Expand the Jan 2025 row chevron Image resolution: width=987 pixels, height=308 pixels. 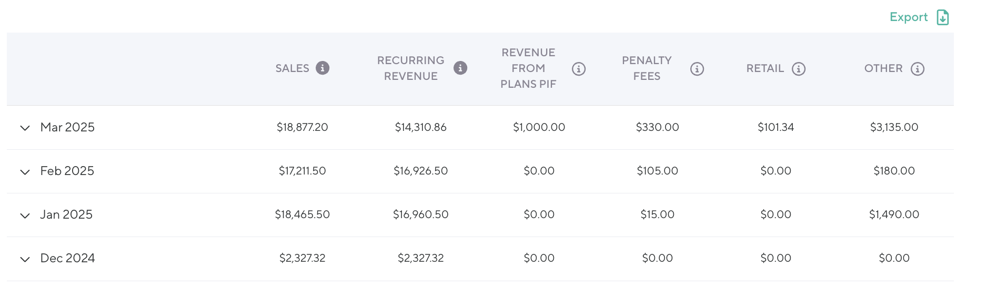25,215
